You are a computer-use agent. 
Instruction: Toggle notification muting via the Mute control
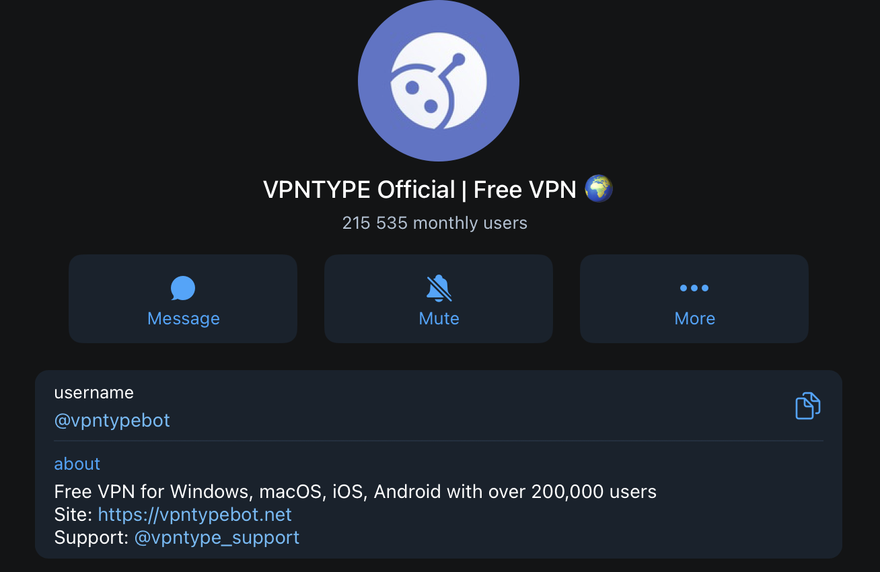(x=438, y=299)
